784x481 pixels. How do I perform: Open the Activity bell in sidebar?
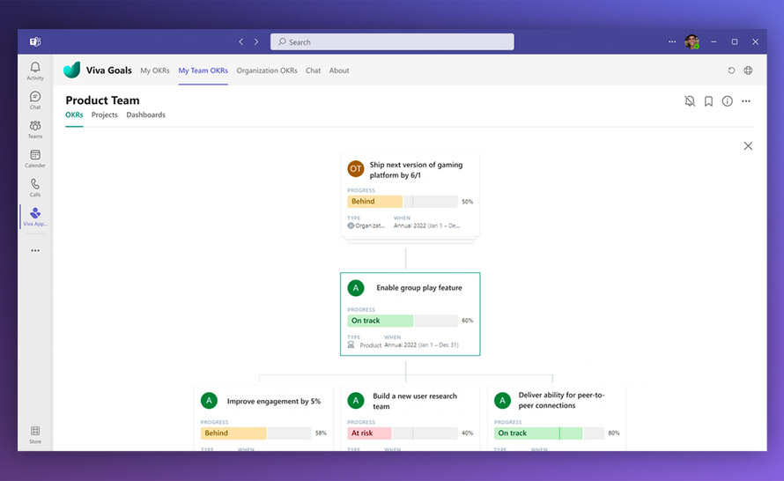(x=35, y=70)
